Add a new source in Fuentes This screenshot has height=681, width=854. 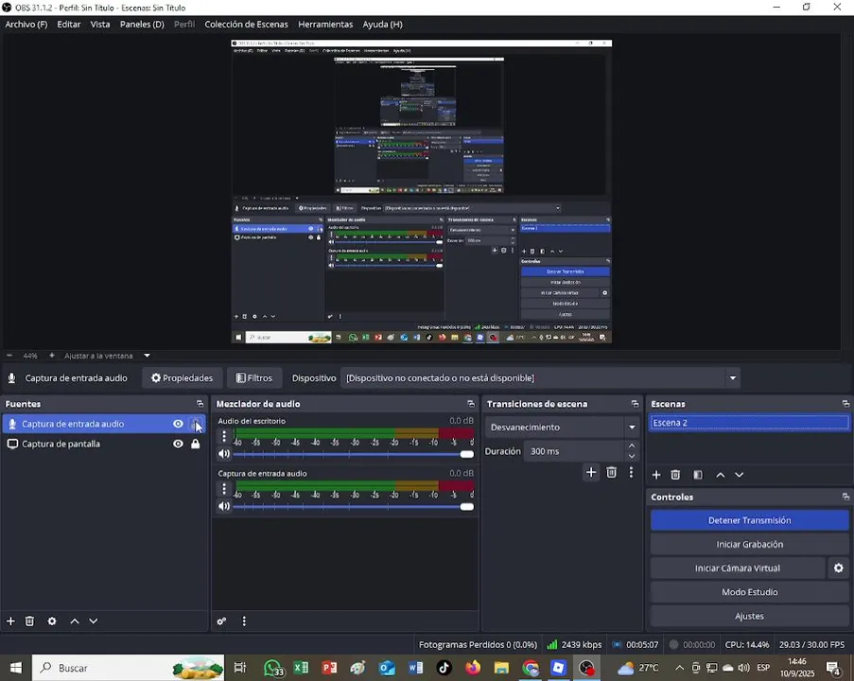coord(10,620)
